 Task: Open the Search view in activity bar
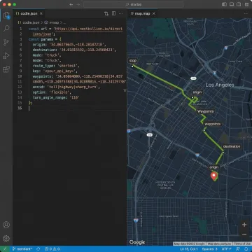(6, 29)
